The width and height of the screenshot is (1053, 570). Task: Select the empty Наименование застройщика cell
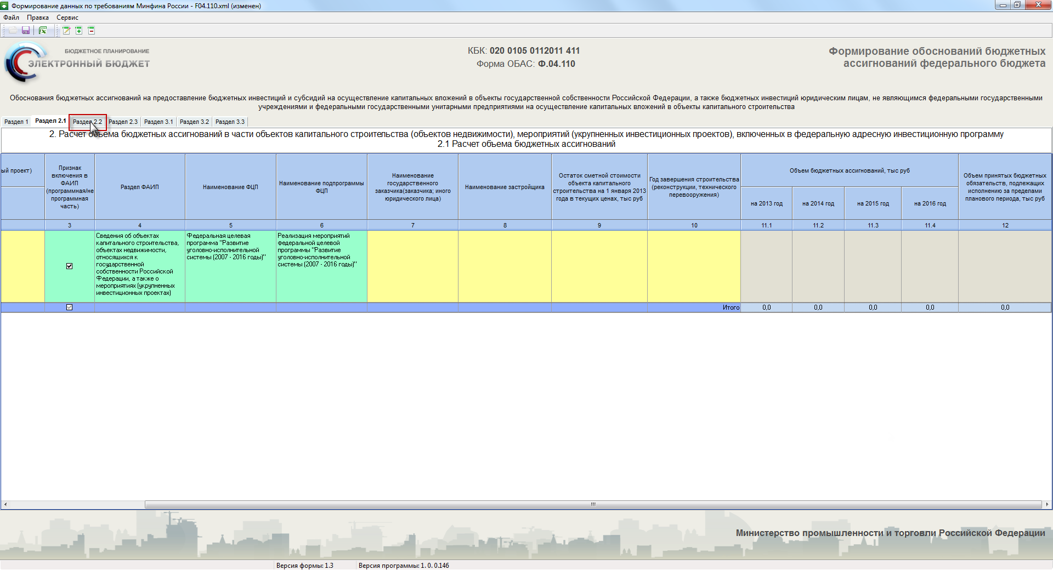505,266
